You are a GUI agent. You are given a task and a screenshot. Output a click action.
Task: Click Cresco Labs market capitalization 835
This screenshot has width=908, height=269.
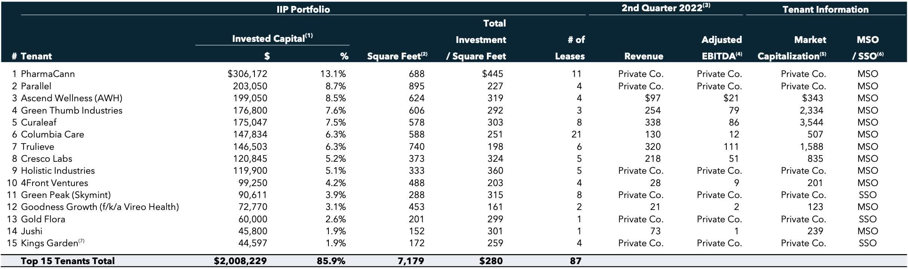[x=815, y=159]
